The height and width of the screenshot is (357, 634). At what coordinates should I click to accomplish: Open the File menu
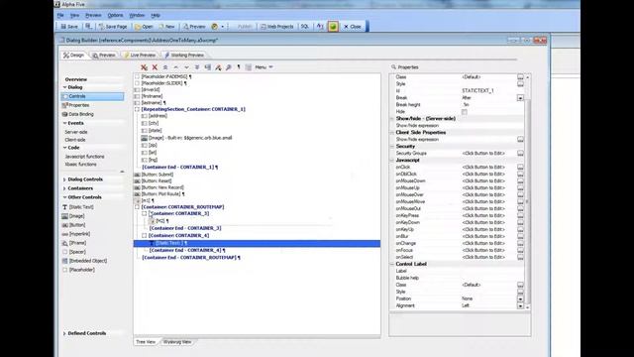pyautogui.click(x=60, y=15)
